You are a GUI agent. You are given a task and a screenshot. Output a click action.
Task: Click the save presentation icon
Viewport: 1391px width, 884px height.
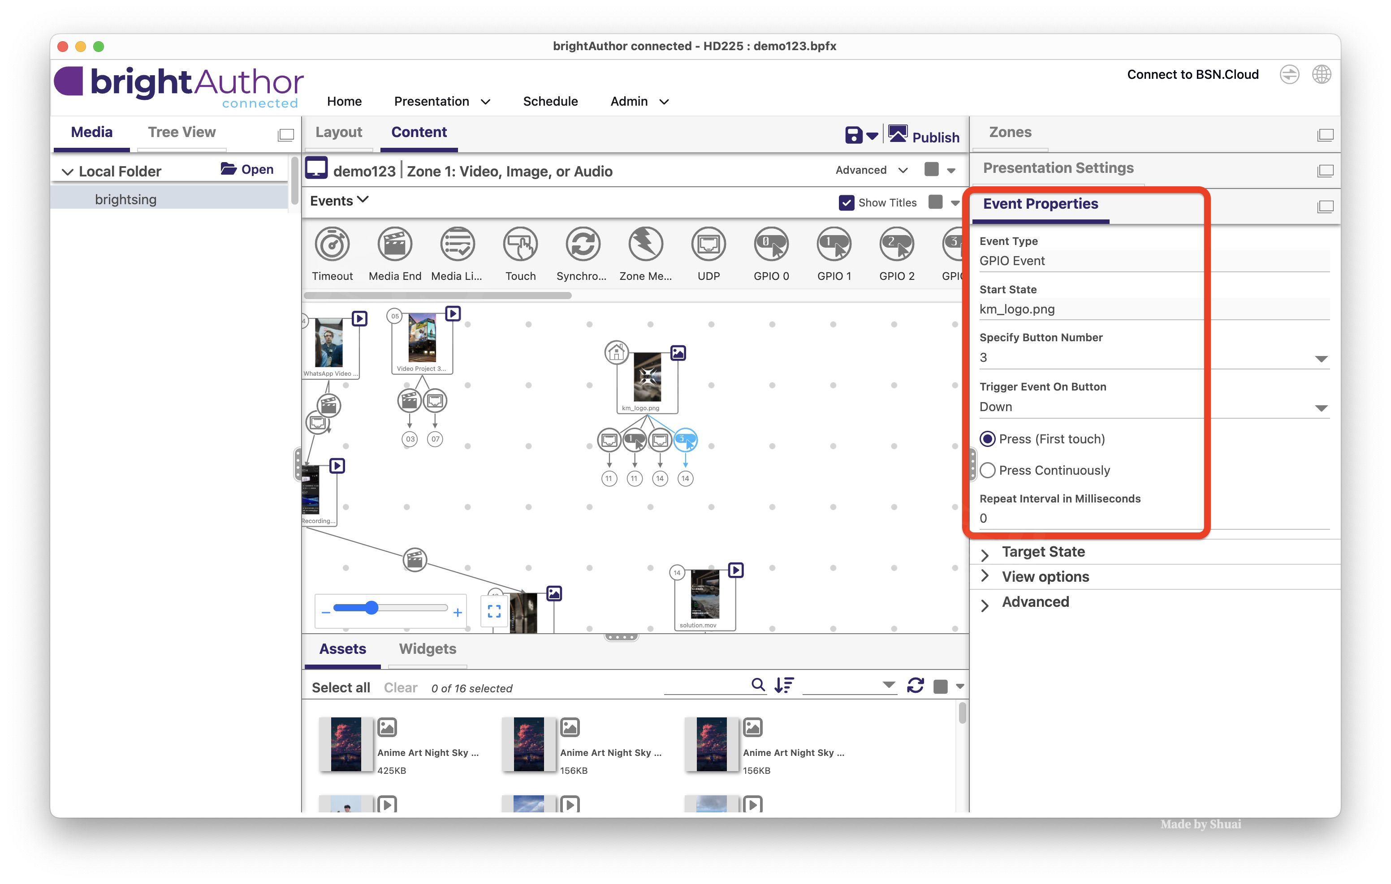coord(853,135)
